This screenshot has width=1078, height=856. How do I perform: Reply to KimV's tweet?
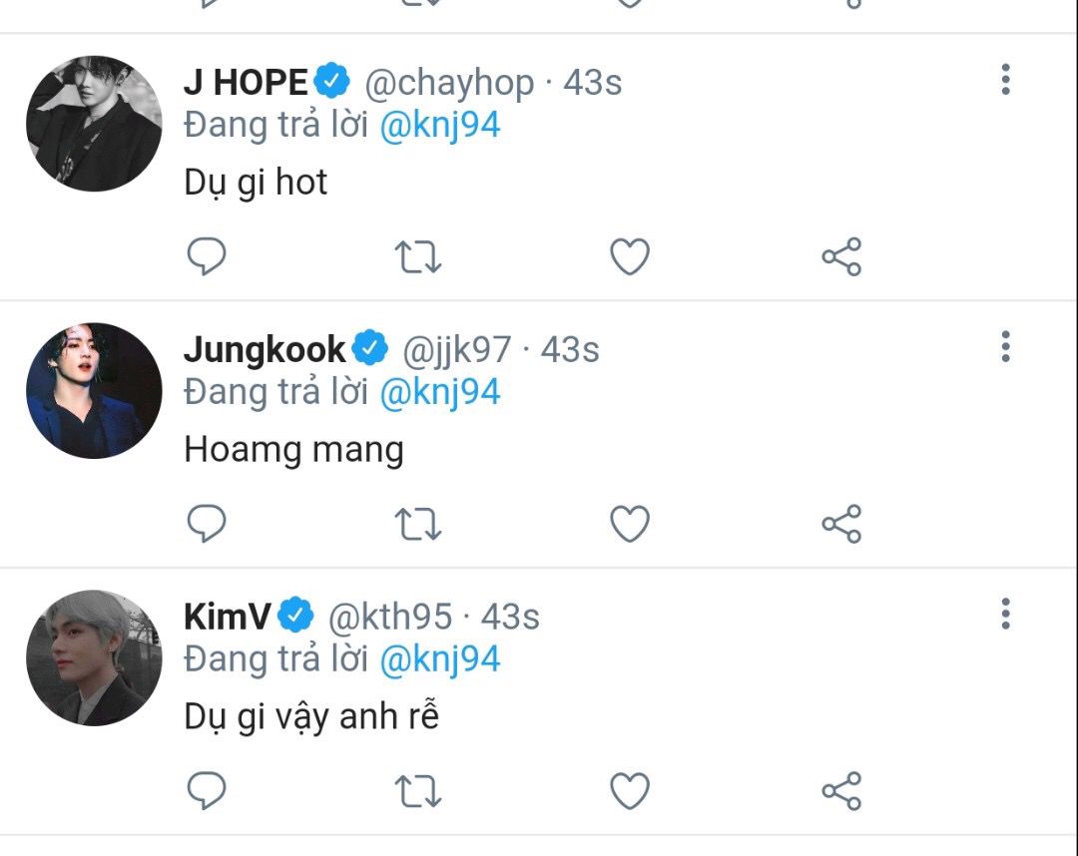point(207,791)
